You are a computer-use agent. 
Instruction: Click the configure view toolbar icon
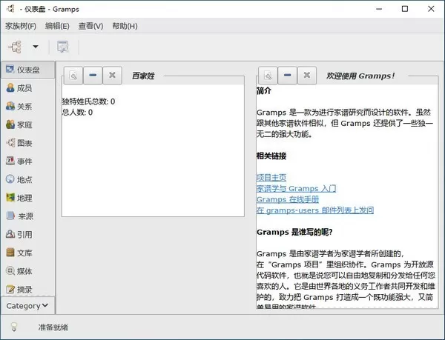click(63, 47)
